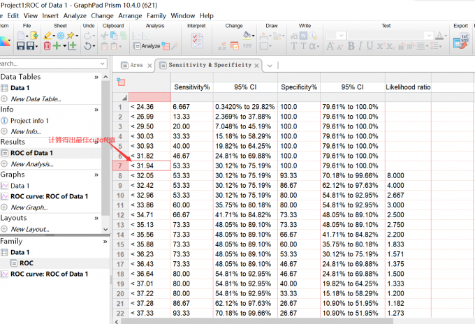Screen dimensions: 475x324
Task: Click the Italic I icon in Text group
Action: tap(360, 46)
